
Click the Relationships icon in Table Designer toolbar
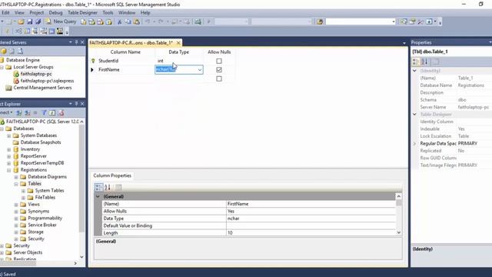click(x=18, y=31)
